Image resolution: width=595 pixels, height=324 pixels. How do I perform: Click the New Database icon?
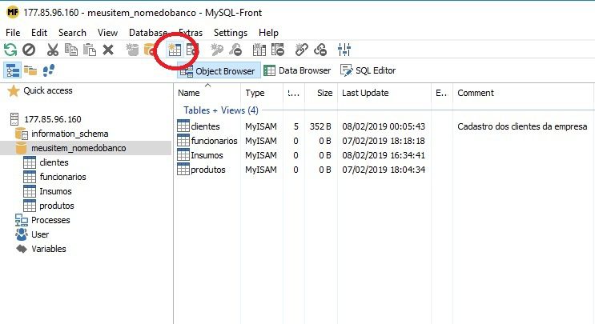click(132, 50)
